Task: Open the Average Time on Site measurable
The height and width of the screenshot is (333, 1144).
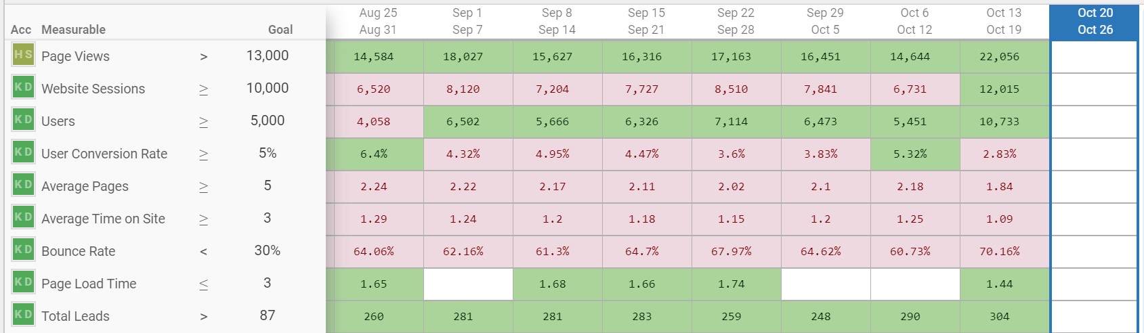Action: [x=103, y=219]
